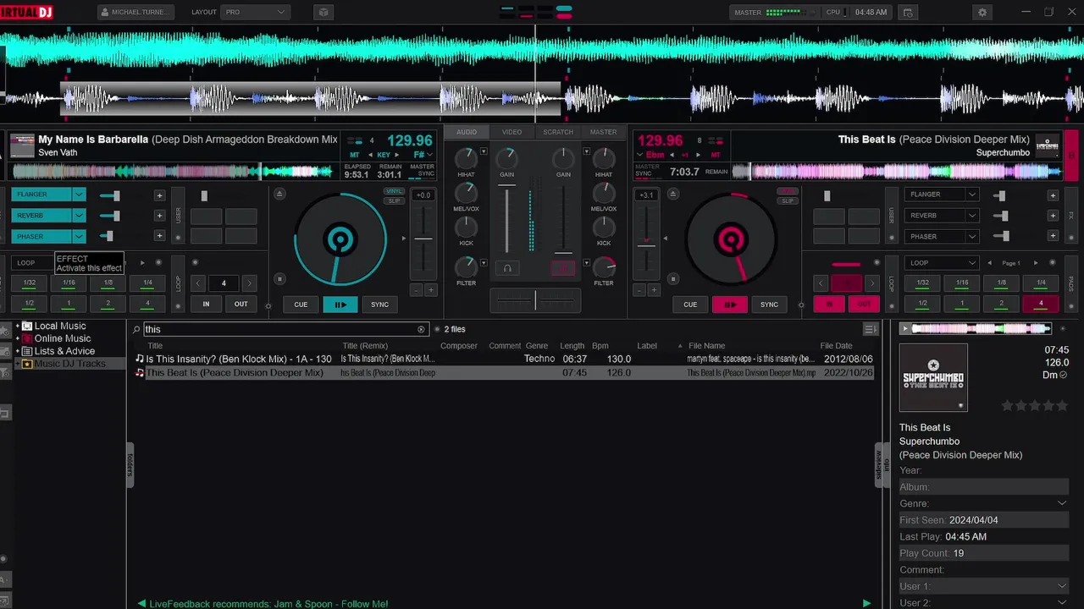Toggle the PHASER effect on the left deck

tap(41, 237)
